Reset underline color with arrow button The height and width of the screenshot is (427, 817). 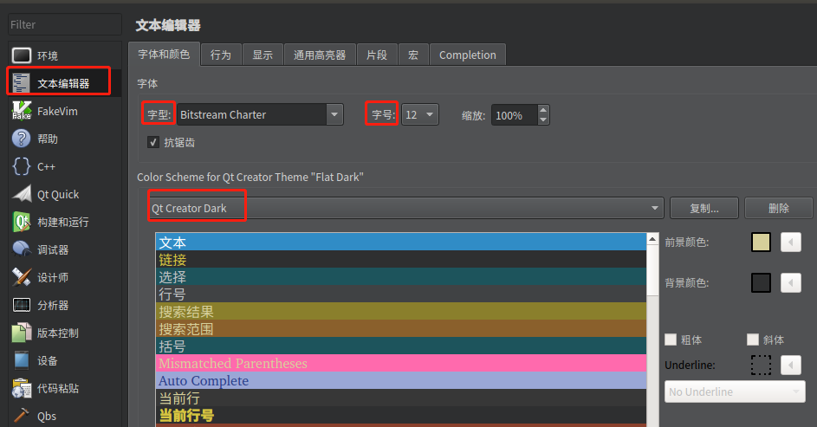tap(790, 365)
